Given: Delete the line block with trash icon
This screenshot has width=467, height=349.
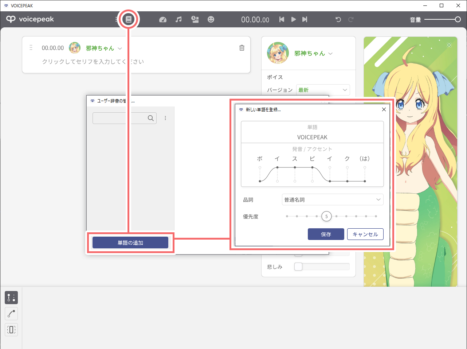Looking at the screenshot, I should (x=242, y=48).
